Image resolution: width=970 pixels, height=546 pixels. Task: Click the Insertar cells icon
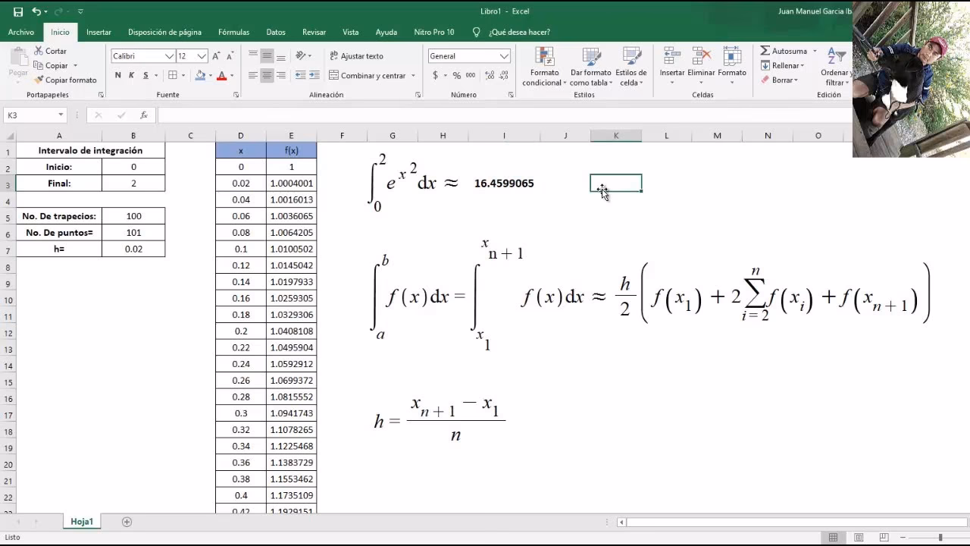(671, 61)
